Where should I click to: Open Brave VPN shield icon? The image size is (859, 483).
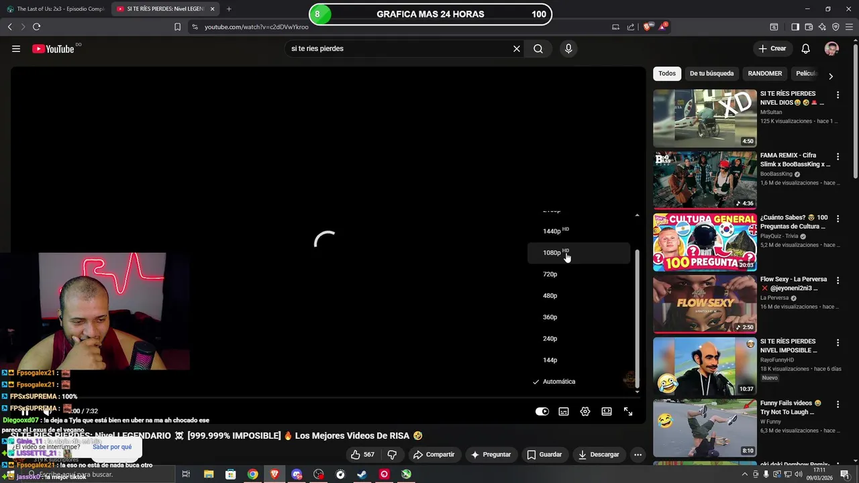pyautogui.click(x=836, y=27)
